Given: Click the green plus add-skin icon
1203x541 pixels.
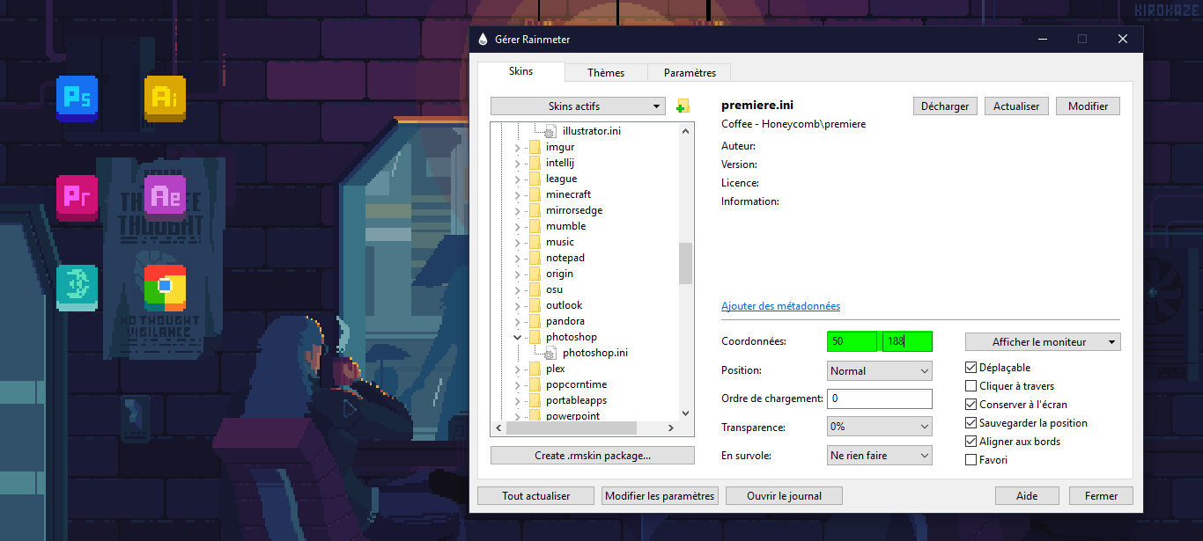Looking at the screenshot, I should coord(683,106).
